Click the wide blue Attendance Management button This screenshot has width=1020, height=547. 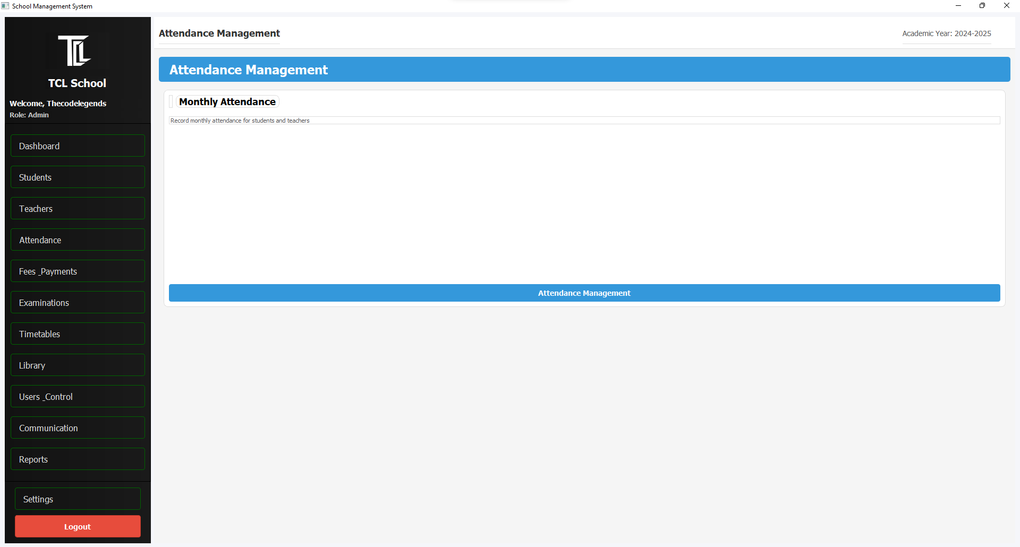pos(584,293)
